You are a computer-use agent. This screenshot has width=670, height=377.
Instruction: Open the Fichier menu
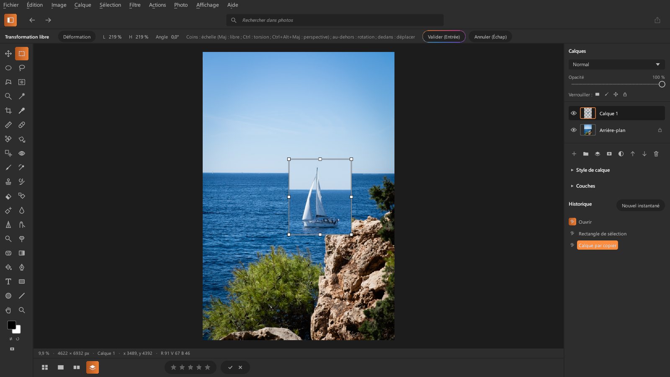(11, 5)
